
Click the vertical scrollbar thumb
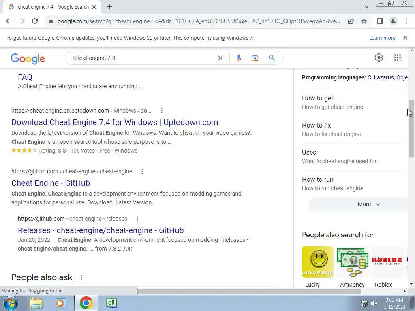point(411,128)
